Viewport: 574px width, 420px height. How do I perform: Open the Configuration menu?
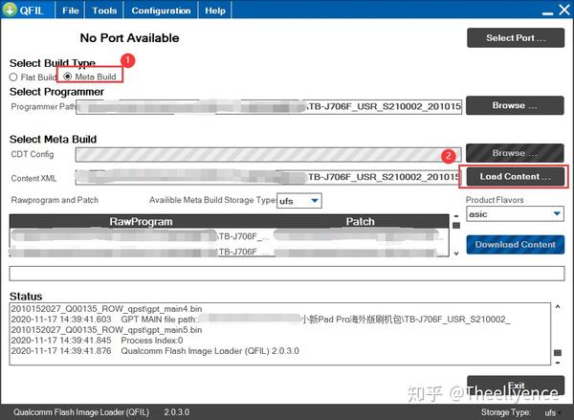161,11
